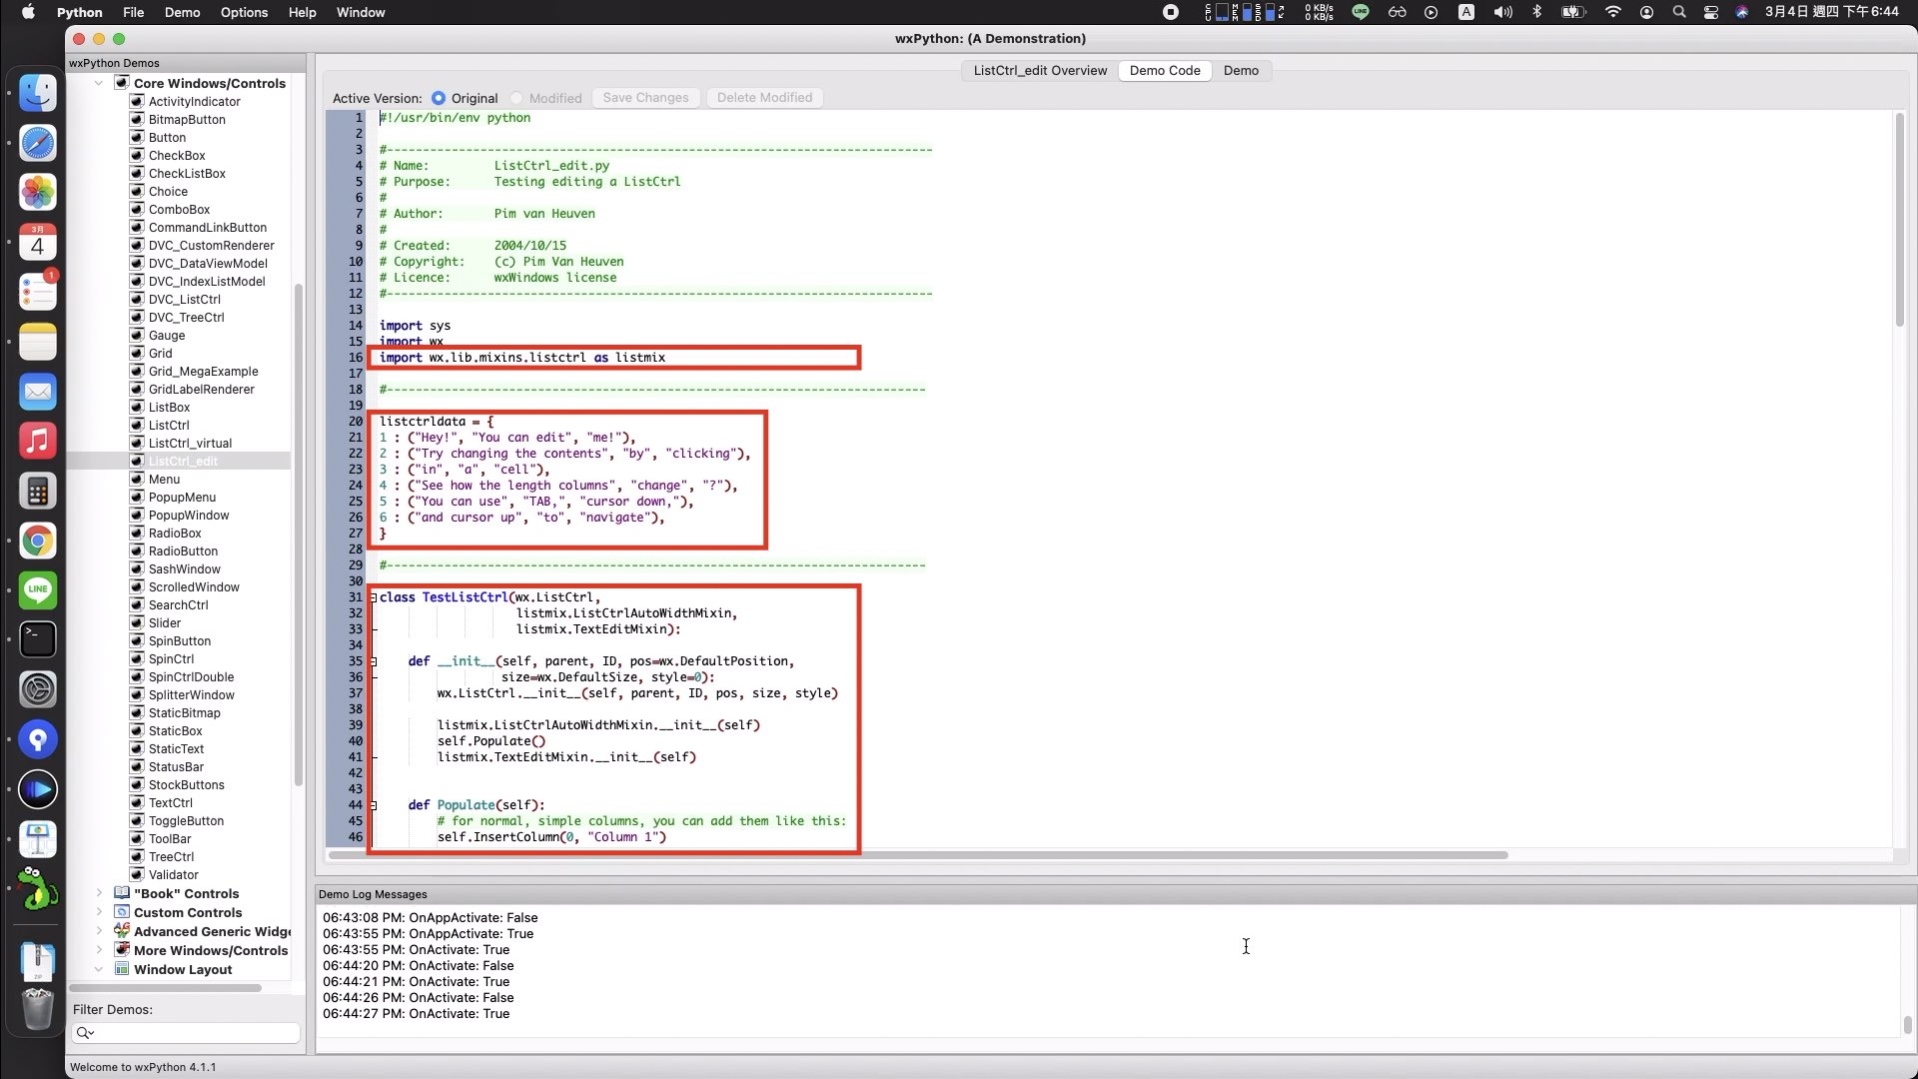Open Control Center in menu bar

point(1711,12)
